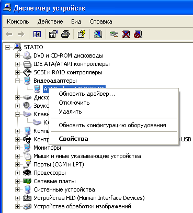193x213 pixels.
Task: Click the ATI Radeon adapter device icon
Action: click(x=37, y=89)
